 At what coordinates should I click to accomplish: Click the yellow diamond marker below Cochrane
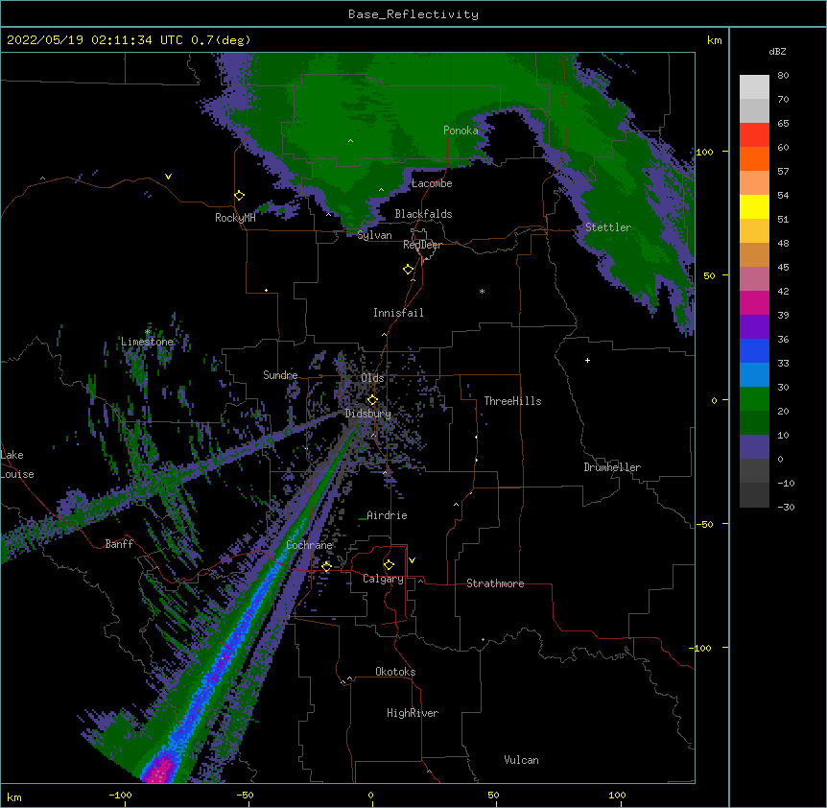point(326,566)
